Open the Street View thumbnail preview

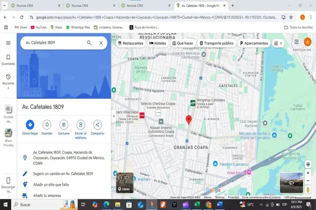point(291,182)
